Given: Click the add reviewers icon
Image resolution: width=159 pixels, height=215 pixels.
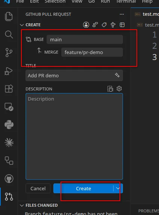Looking at the screenshot, I should [x=95, y=25].
